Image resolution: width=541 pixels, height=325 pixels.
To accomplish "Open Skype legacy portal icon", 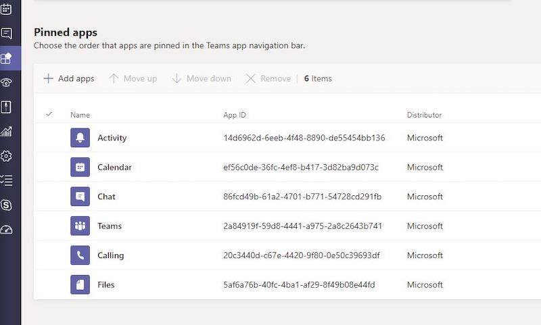I will 6,205.
